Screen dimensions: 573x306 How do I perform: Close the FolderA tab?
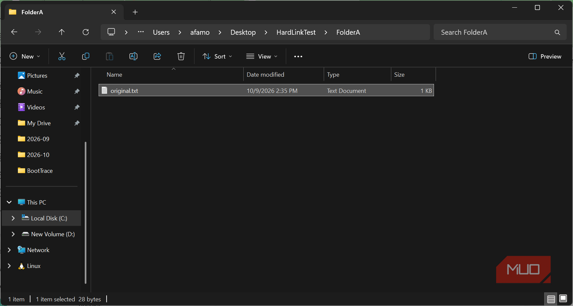point(114,12)
